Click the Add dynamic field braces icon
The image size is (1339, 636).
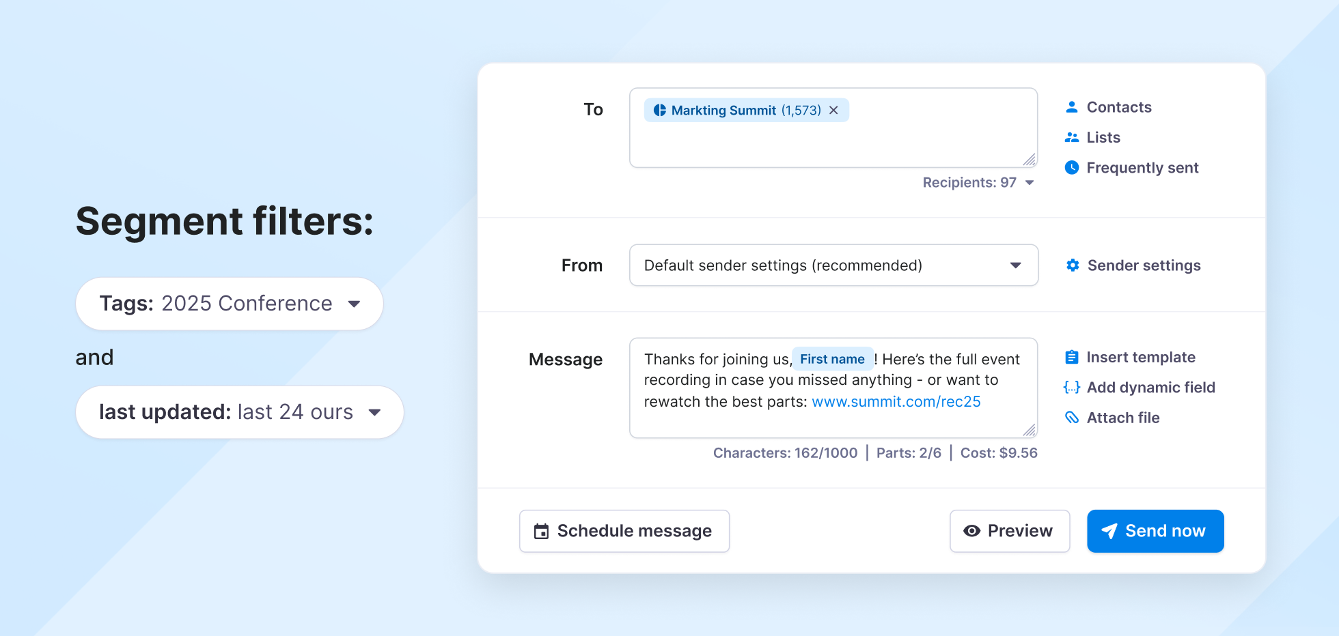coord(1072,387)
